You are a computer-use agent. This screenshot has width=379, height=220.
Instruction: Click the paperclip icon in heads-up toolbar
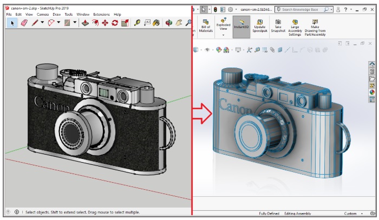(x=272, y=50)
